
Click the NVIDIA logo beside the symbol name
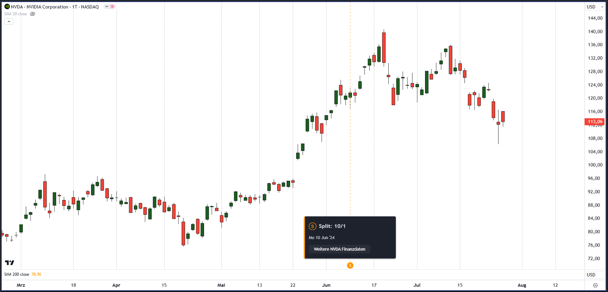(x=7, y=6)
